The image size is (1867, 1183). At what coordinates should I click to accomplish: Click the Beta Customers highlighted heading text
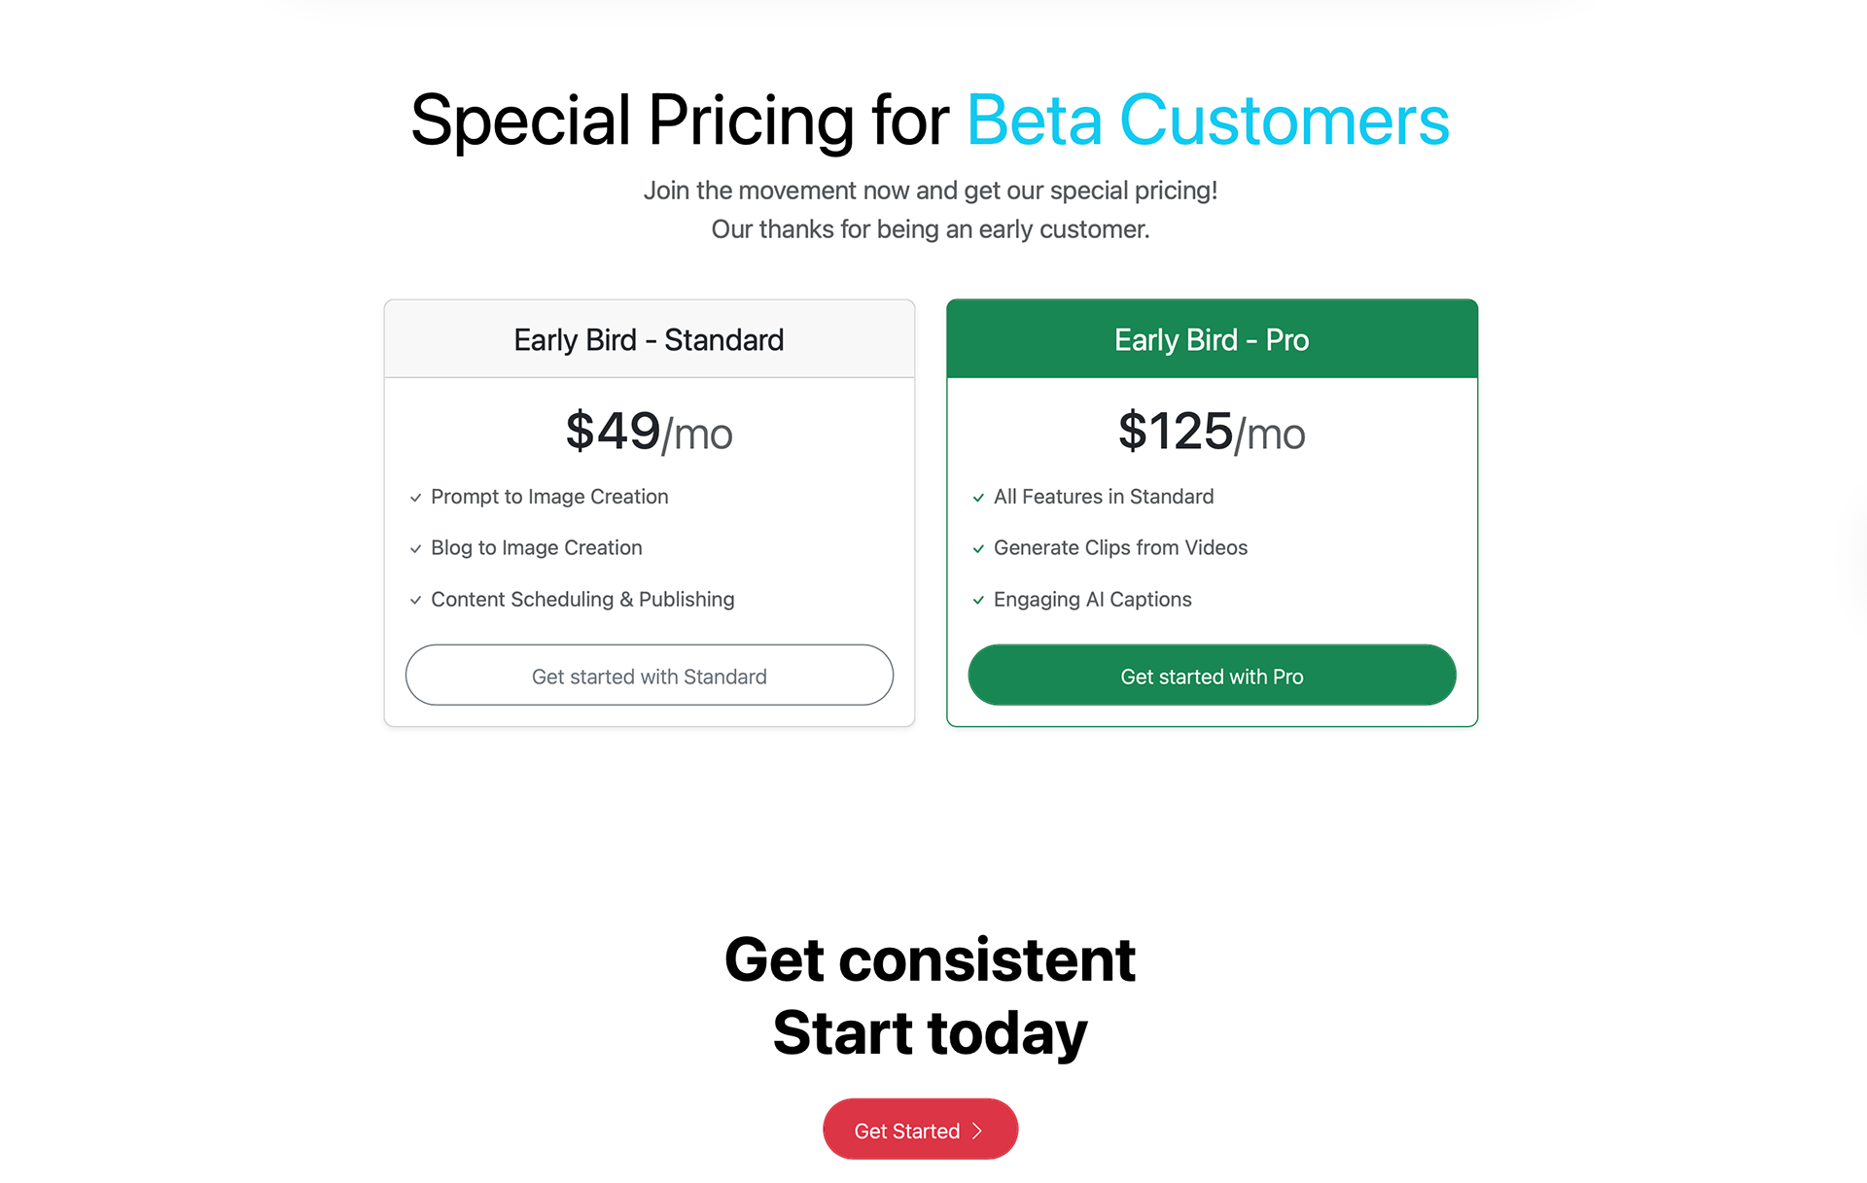pos(1208,121)
